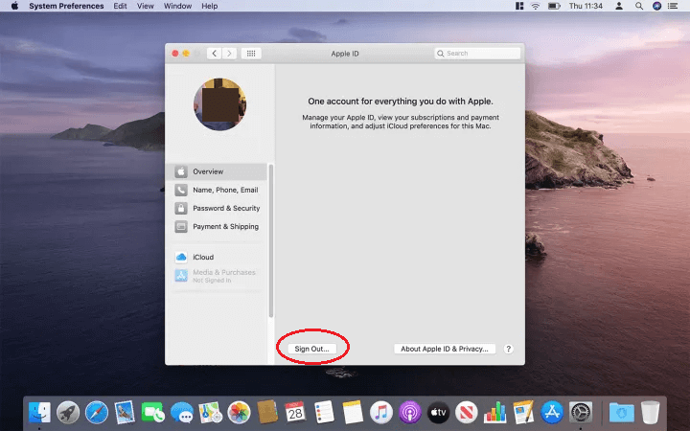Open Pages from the Dock
This screenshot has width=690, height=431.
point(523,413)
